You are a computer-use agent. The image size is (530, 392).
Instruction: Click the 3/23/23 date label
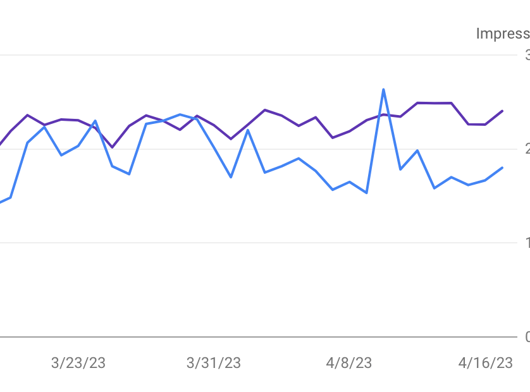pos(78,363)
